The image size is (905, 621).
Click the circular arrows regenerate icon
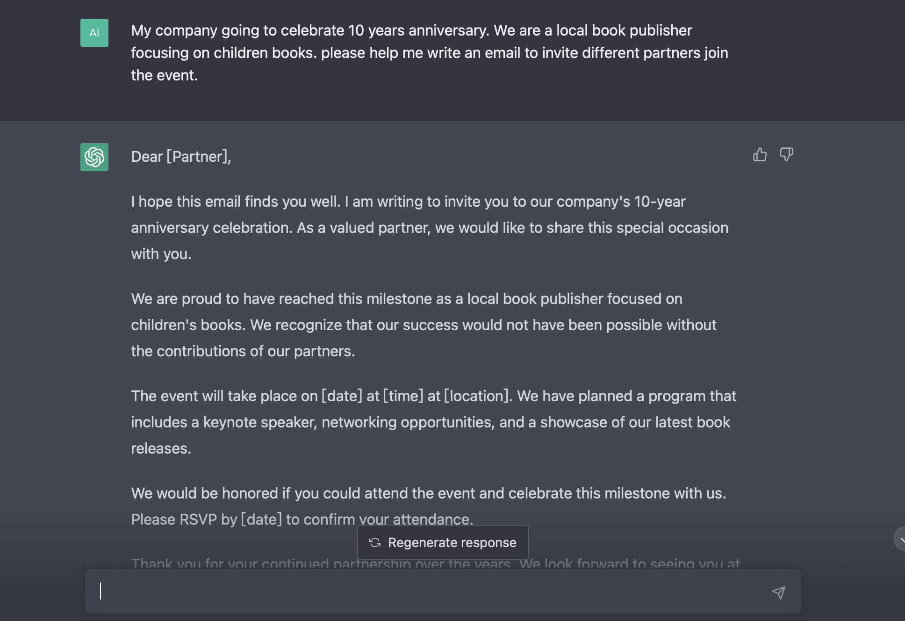coord(375,542)
